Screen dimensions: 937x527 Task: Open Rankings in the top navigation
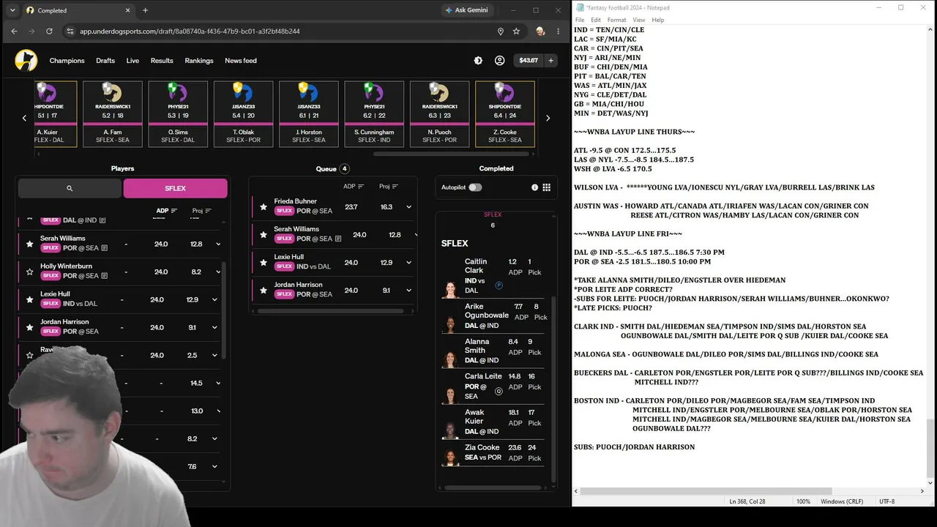(x=199, y=61)
